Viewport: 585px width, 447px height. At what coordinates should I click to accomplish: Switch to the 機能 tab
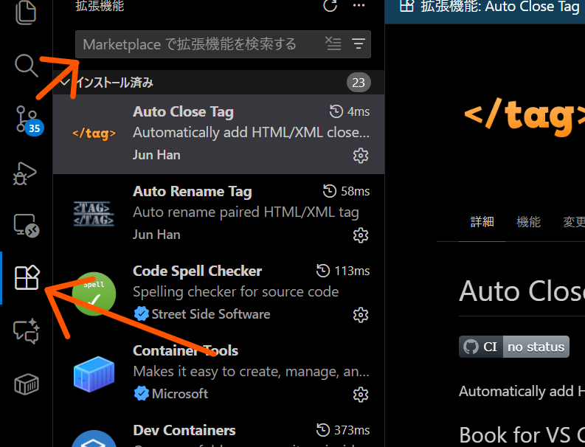click(528, 222)
